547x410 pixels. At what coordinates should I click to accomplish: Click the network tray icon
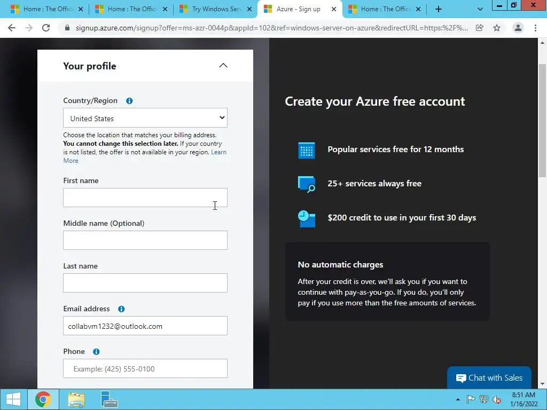[483, 399]
